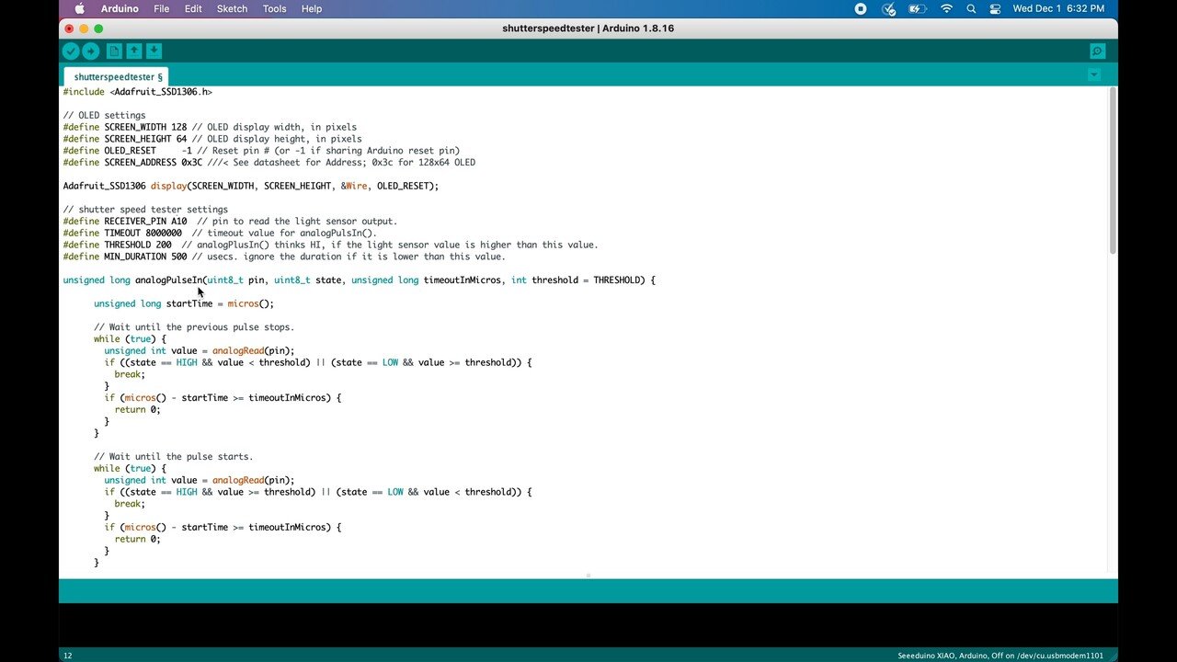This screenshot has width=1177, height=662.
Task: Click the editor vertical scrollbar thumb
Action: point(1113,171)
